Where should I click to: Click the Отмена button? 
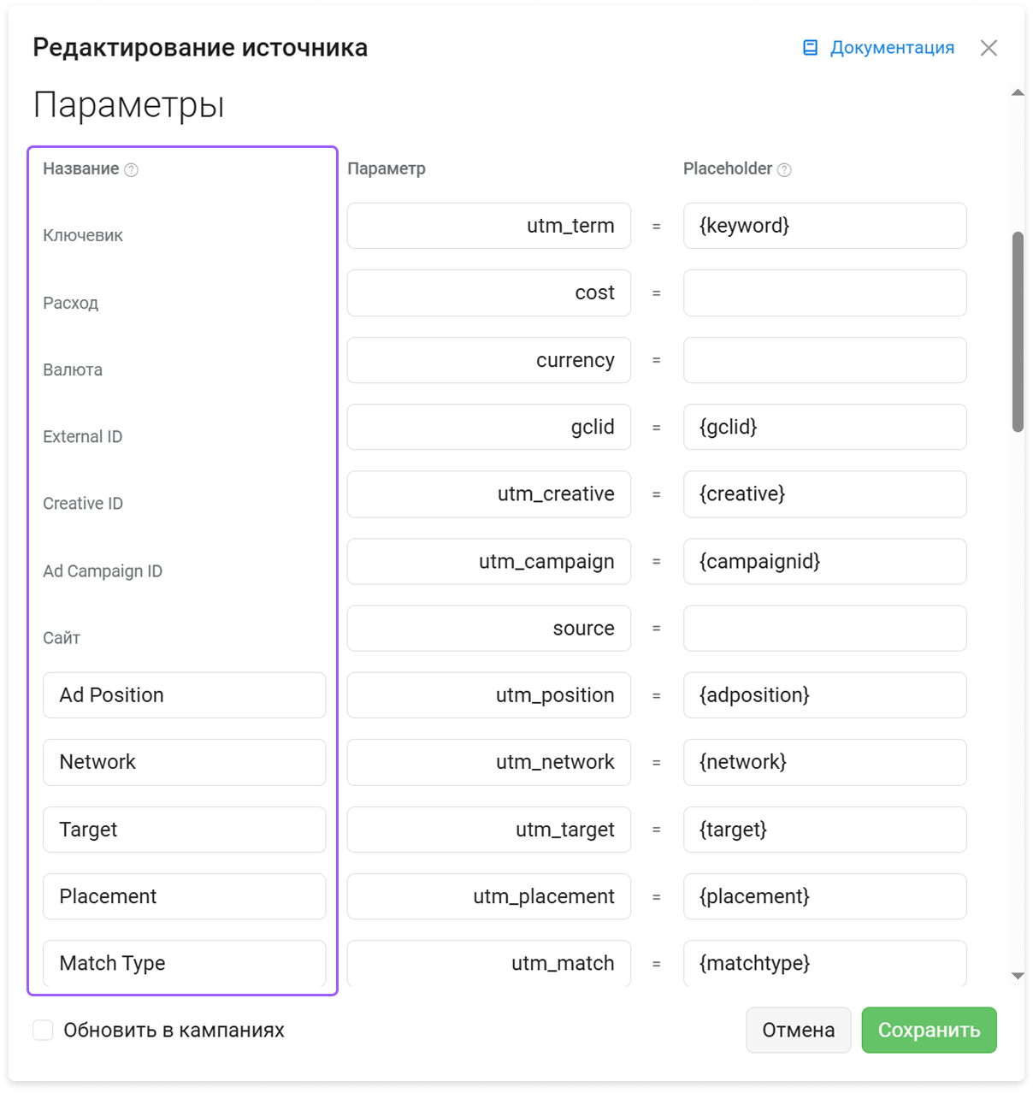pos(799,1030)
